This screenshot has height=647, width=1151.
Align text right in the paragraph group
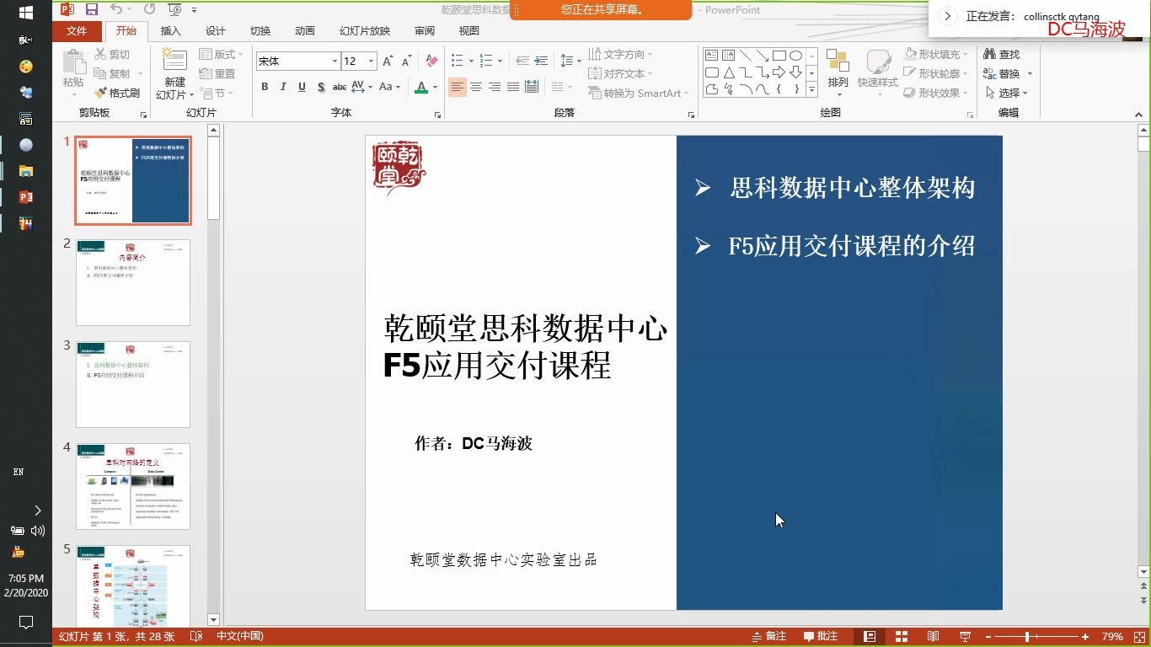(495, 87)
